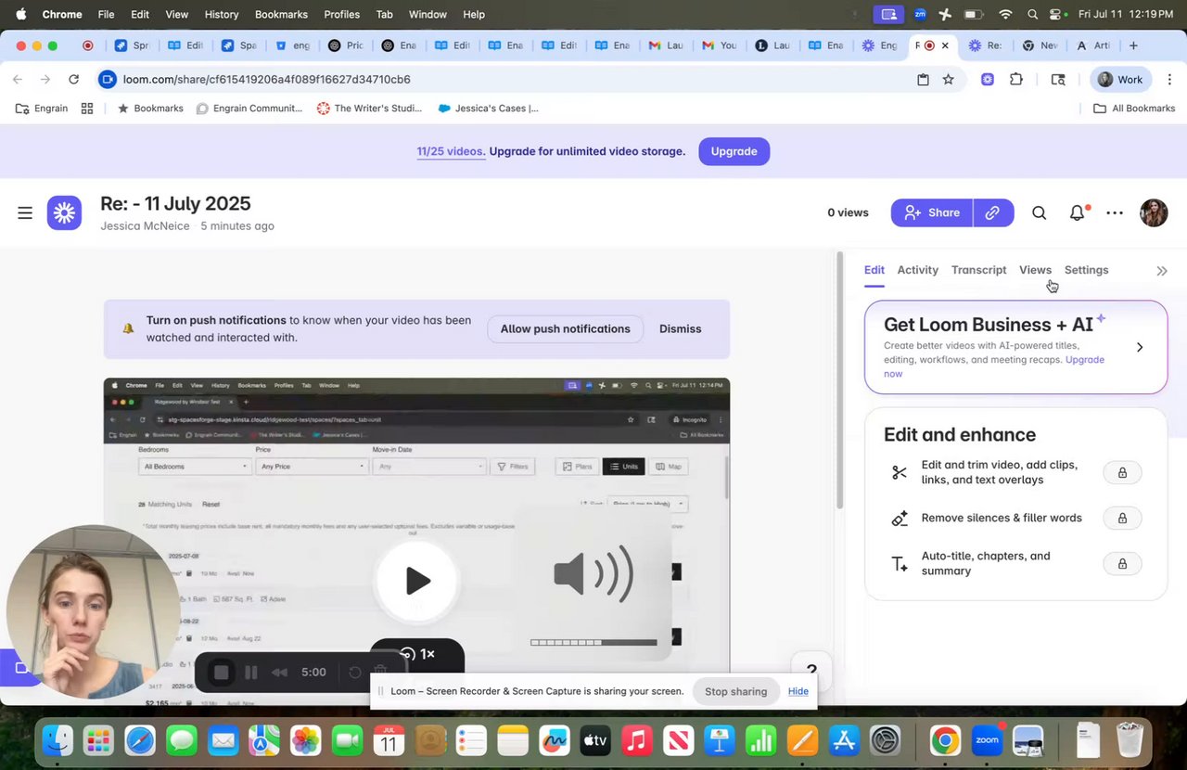The height and width of the screenshot is (770, 1187).
Task: Open the History menu in menu bar
Action: [221, 14]
